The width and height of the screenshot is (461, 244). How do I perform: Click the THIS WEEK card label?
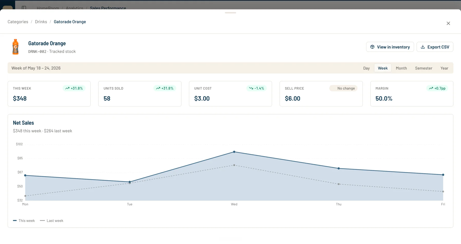pos(22,89)
